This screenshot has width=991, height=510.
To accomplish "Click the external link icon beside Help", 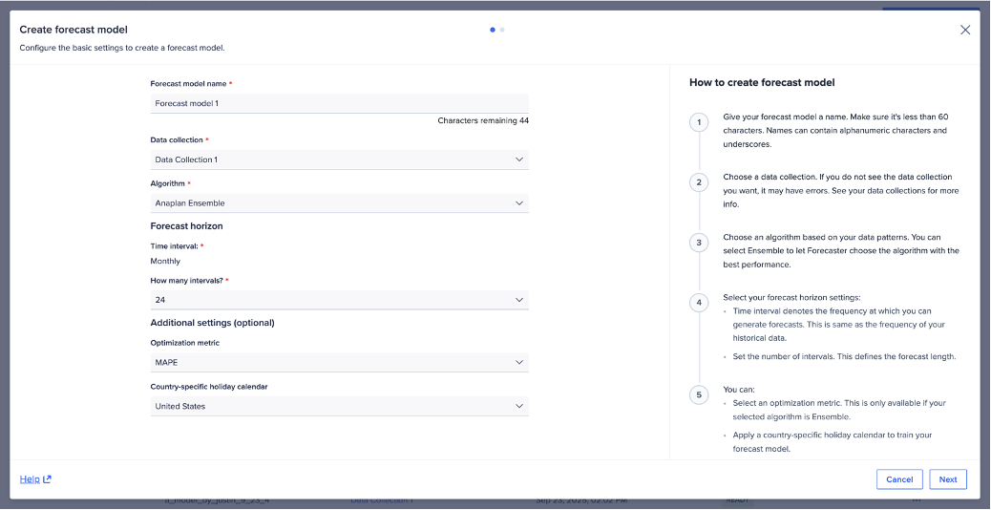I will (x=48, y=479).
